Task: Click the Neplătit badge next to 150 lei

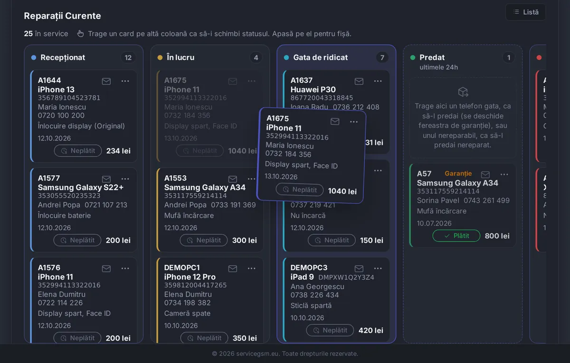Action: point(332,240)
